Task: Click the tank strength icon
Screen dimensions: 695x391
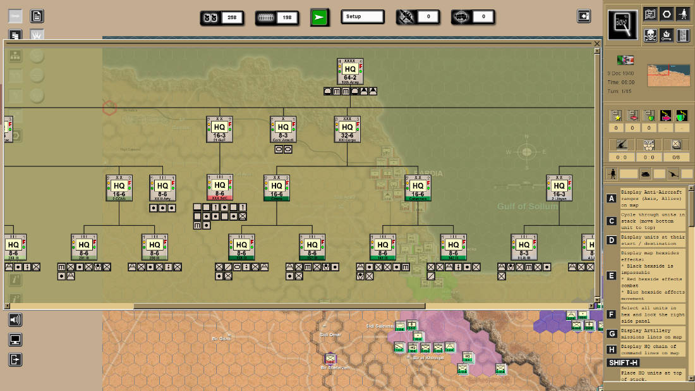Action: pos(645,174)
